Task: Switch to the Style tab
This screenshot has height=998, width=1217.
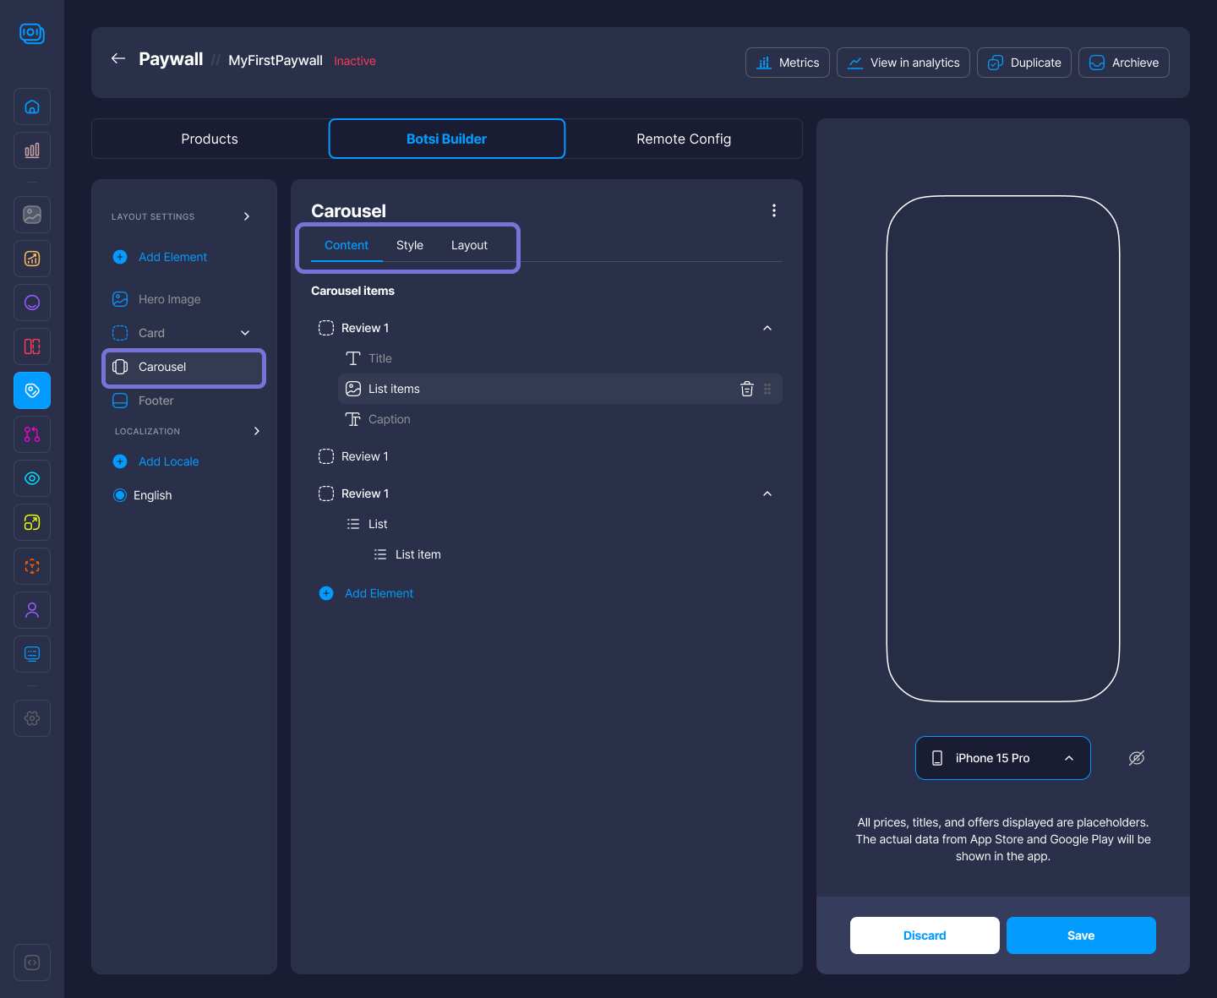Action: coord(409,245)
